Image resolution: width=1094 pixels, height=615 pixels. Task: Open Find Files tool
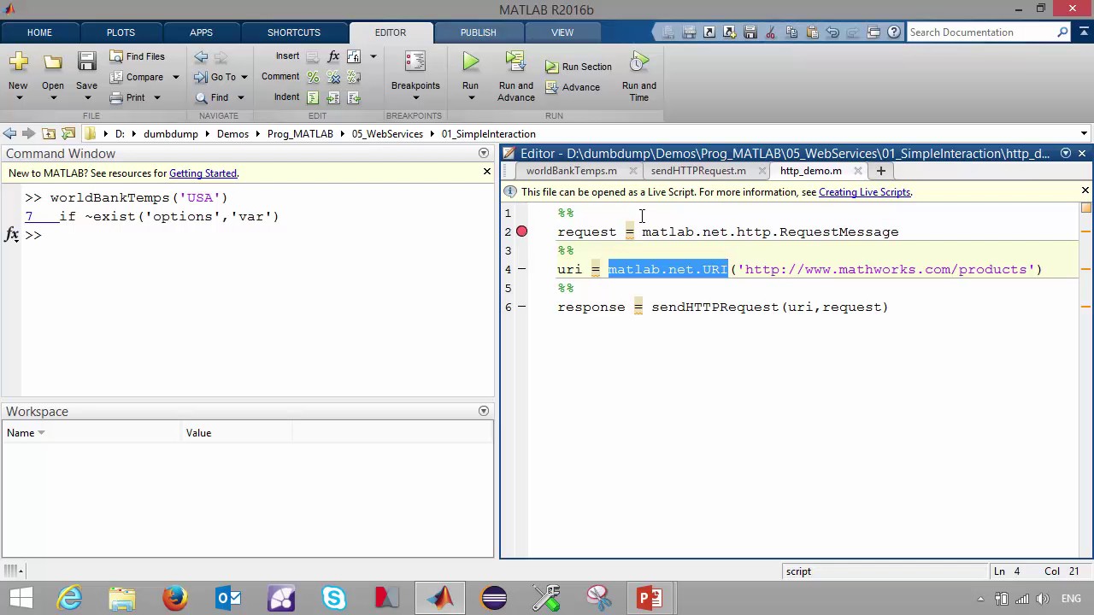pyautogui.click(x=137, y=56)
